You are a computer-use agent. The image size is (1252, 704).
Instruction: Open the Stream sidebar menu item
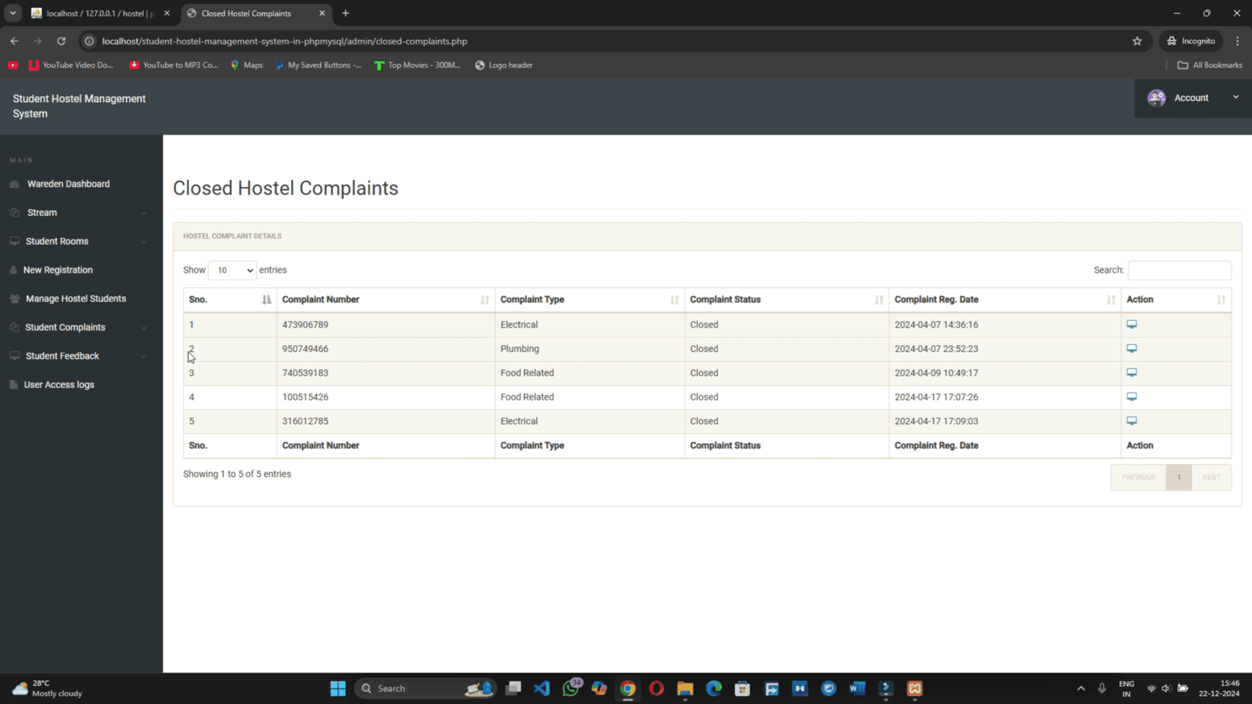pos(41,212)
